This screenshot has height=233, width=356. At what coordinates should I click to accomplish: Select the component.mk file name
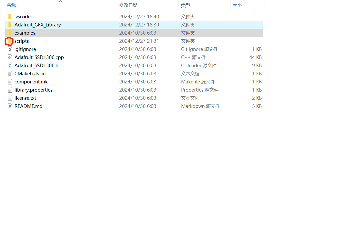tap(31, 82)
